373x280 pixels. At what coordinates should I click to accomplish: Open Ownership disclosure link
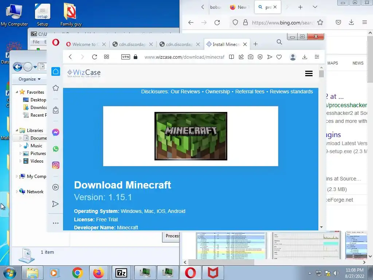click(218, 92)
